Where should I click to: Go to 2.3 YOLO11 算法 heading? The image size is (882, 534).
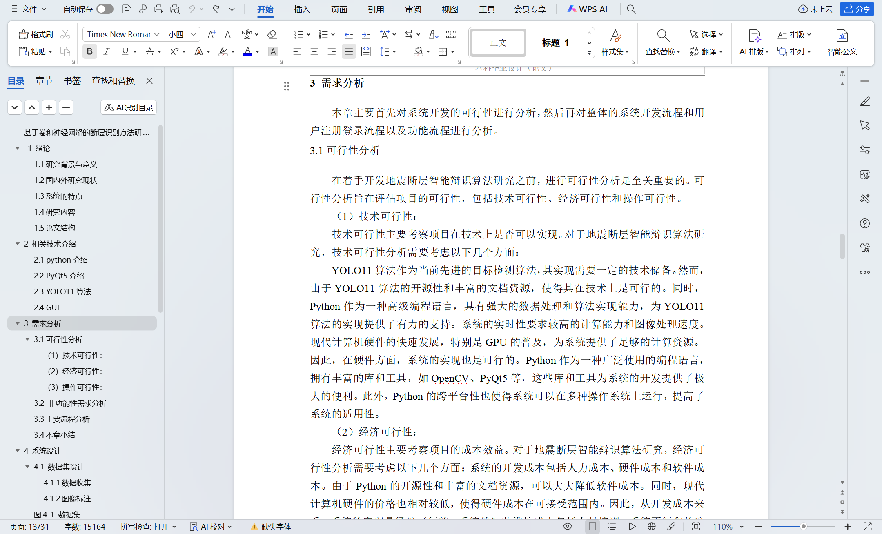click(x=62, y=291)
